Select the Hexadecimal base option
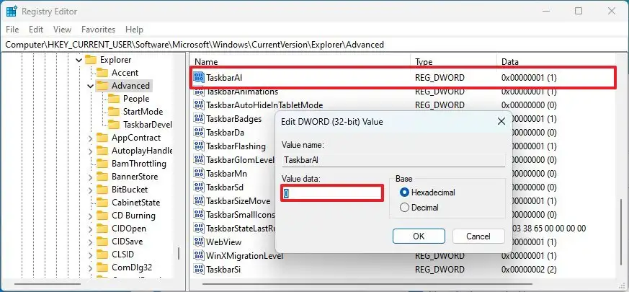Screen dimensions: 629x292 point(404,193)
